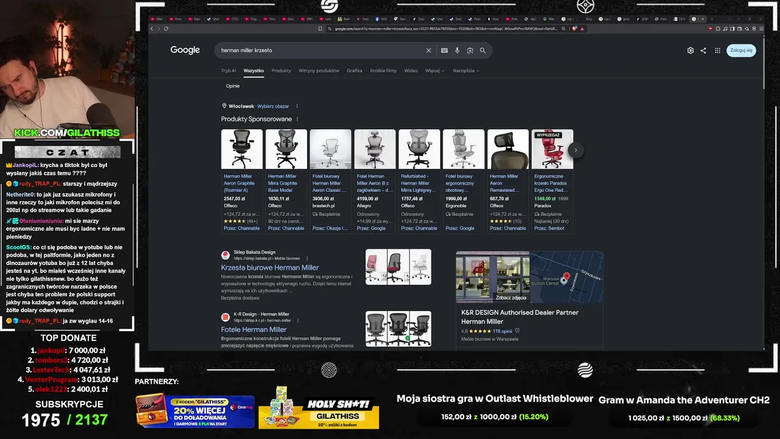Select the Opinie filter chip

(x=233, y=86)
